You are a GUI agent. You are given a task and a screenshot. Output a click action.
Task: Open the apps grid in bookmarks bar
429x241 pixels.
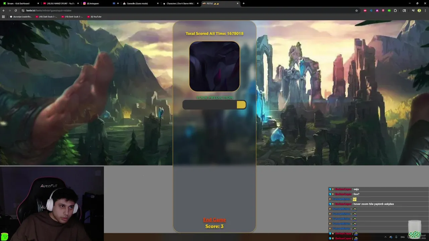click(x=3, y=16)
